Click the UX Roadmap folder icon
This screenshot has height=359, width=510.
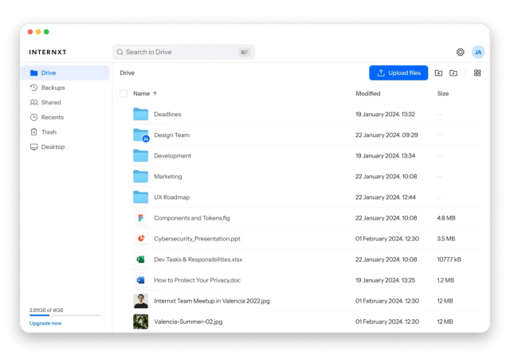[140, 197]
